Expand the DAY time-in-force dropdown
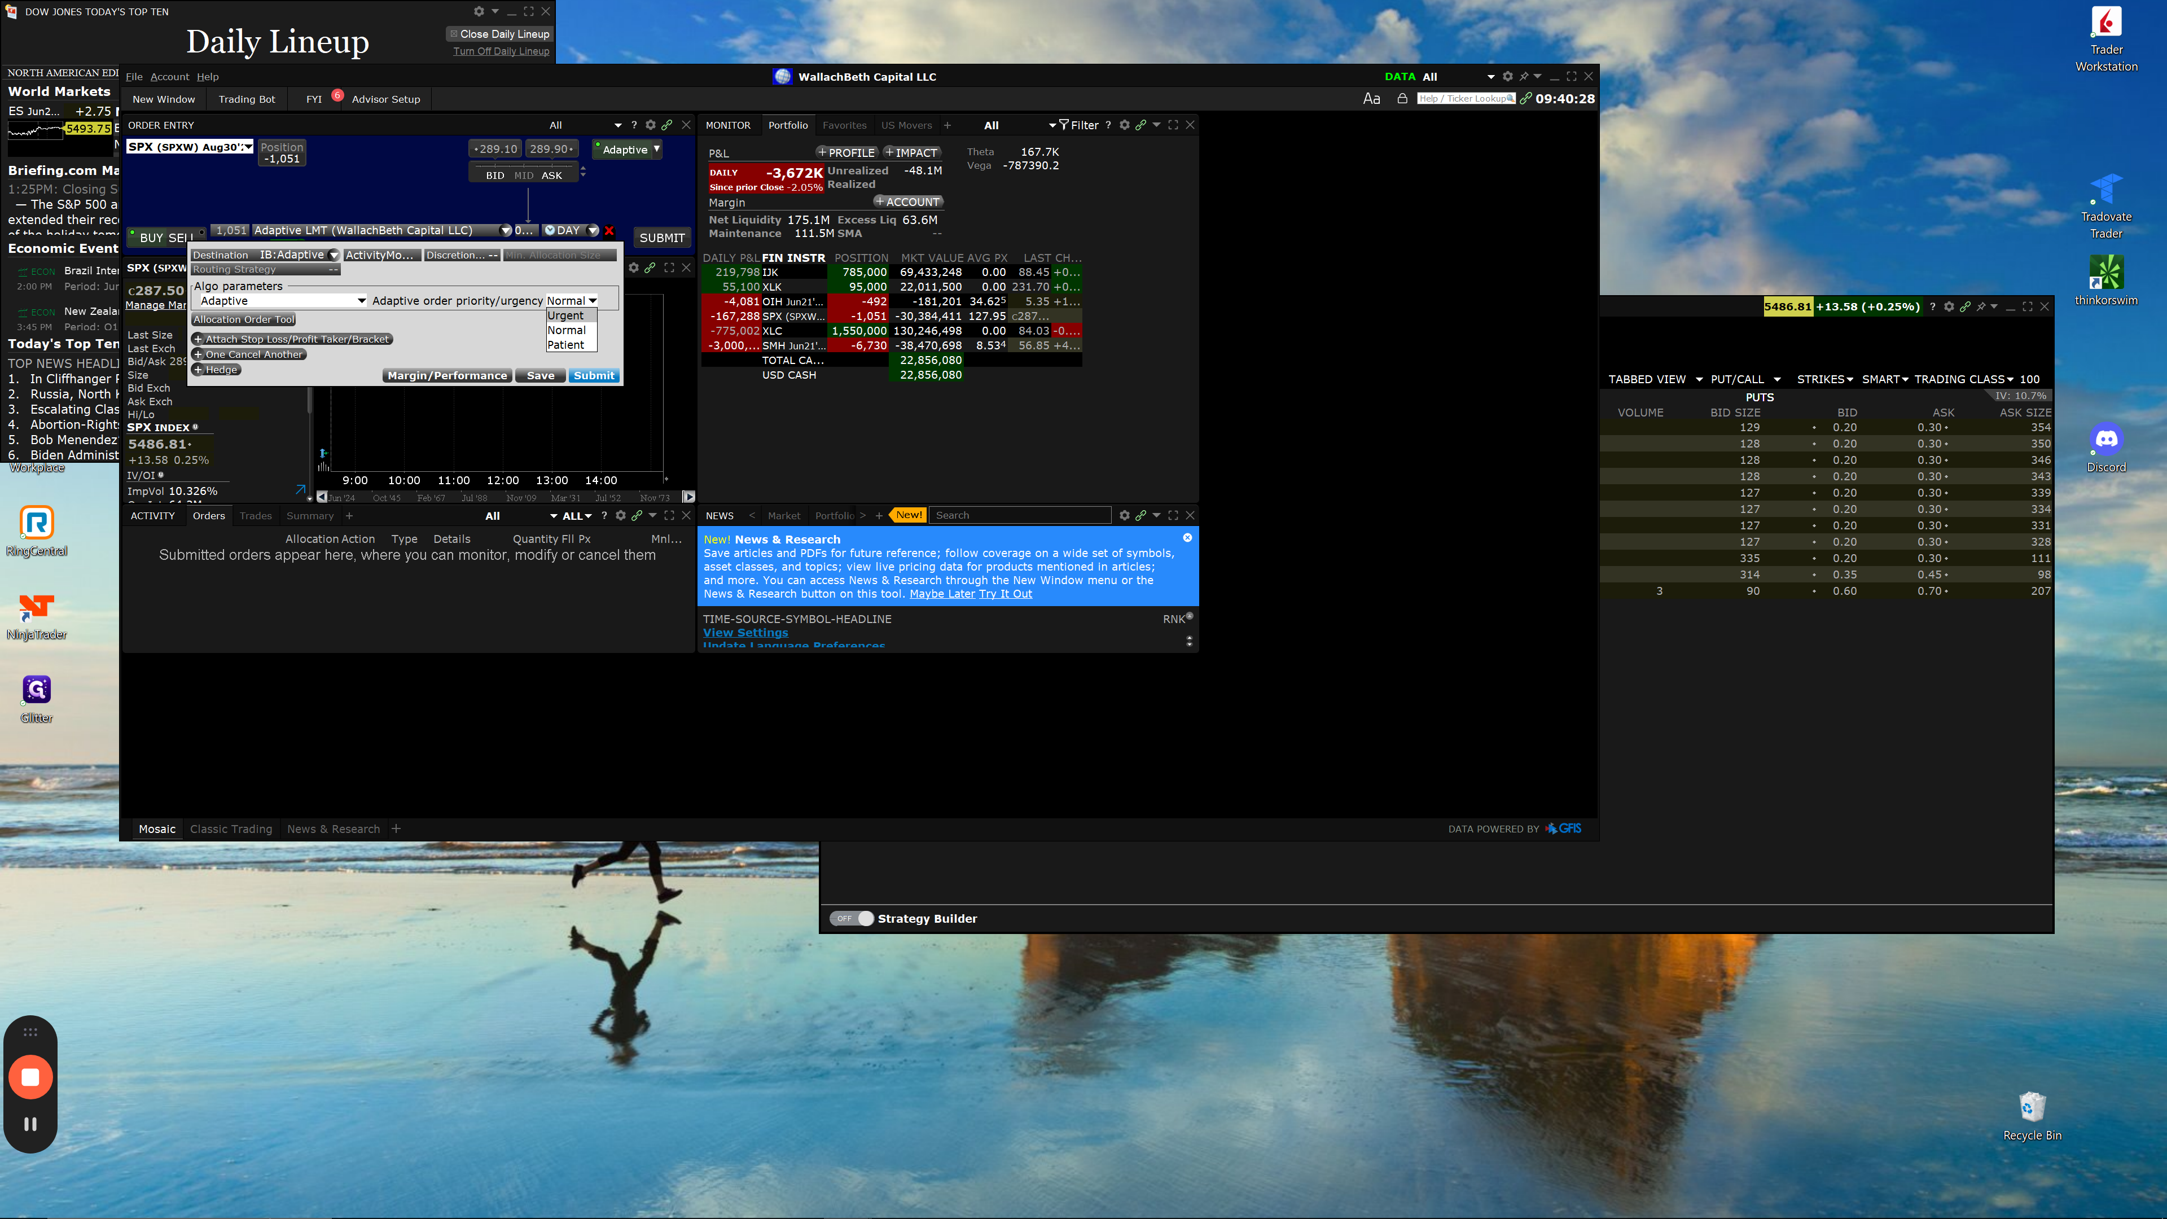 pos(593,230)
